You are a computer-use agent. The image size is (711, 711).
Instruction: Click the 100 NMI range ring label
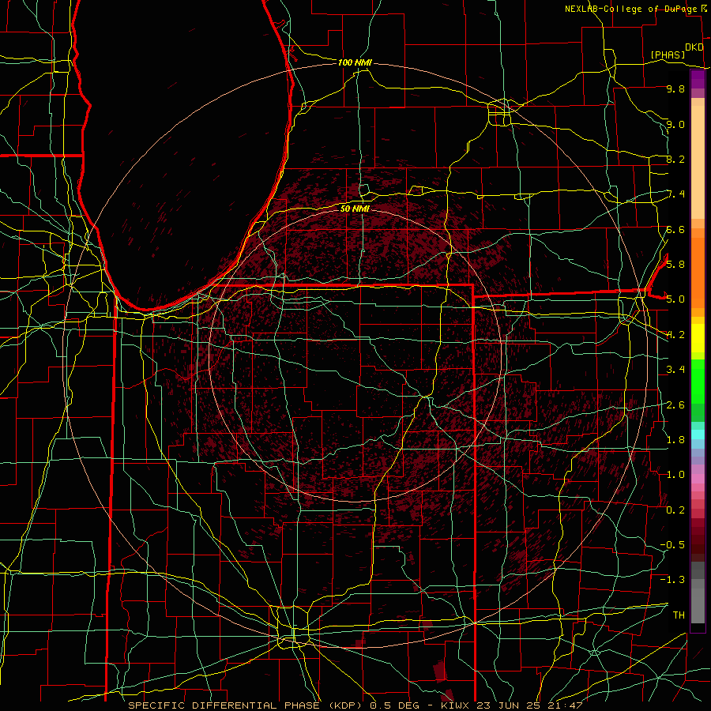coord(355,62)
